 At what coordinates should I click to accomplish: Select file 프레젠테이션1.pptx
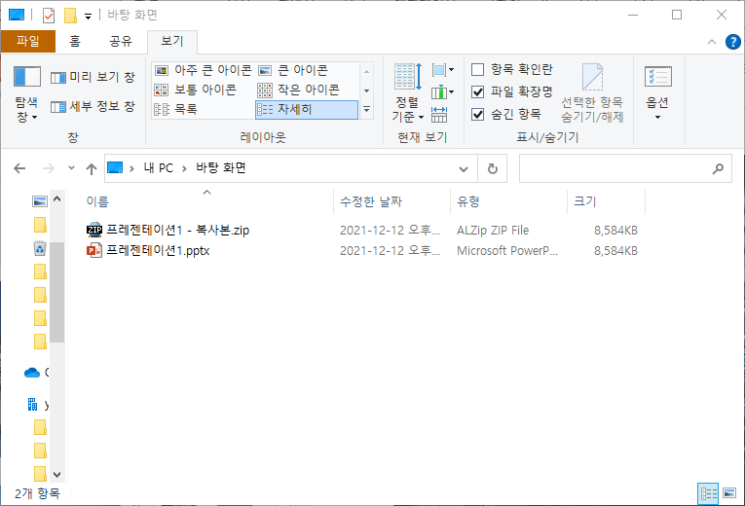pos(158,251)
